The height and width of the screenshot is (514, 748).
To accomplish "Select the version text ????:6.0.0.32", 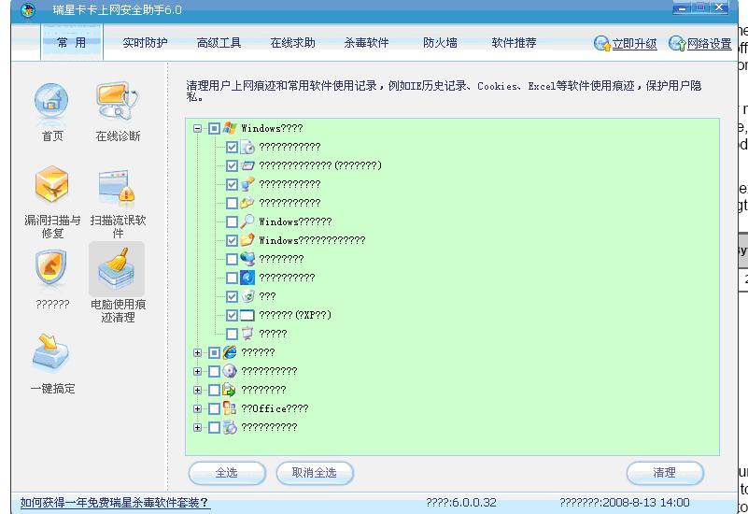I will (460, 503).
